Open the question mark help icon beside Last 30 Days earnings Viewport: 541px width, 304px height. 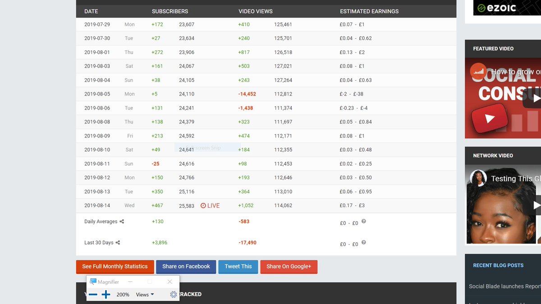[363, 242]
